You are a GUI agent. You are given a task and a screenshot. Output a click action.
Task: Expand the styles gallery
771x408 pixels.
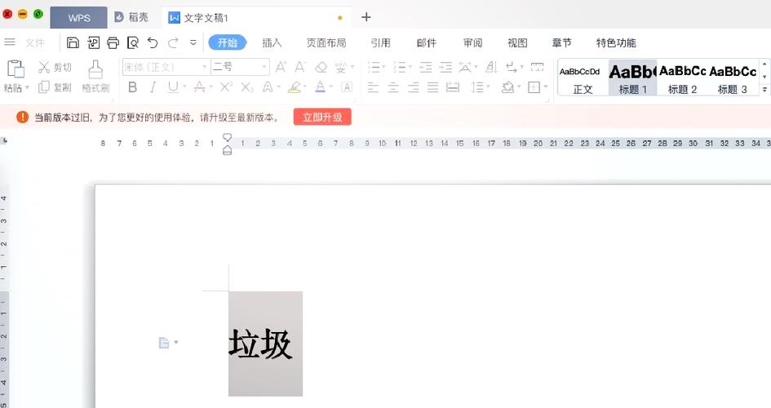click(764, 90)
